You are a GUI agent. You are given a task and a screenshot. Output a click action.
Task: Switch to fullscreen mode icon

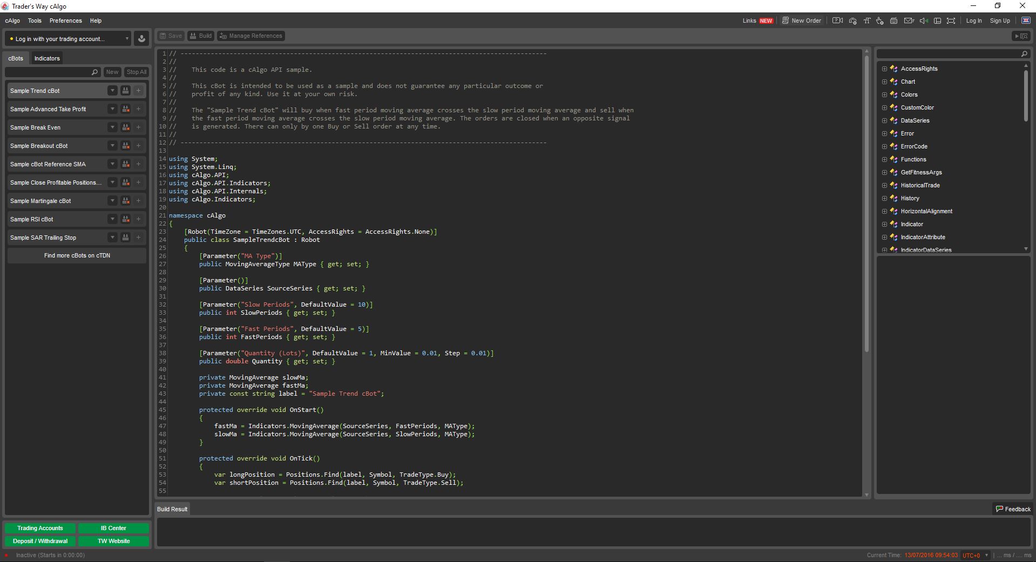click(x=951, y=21)
